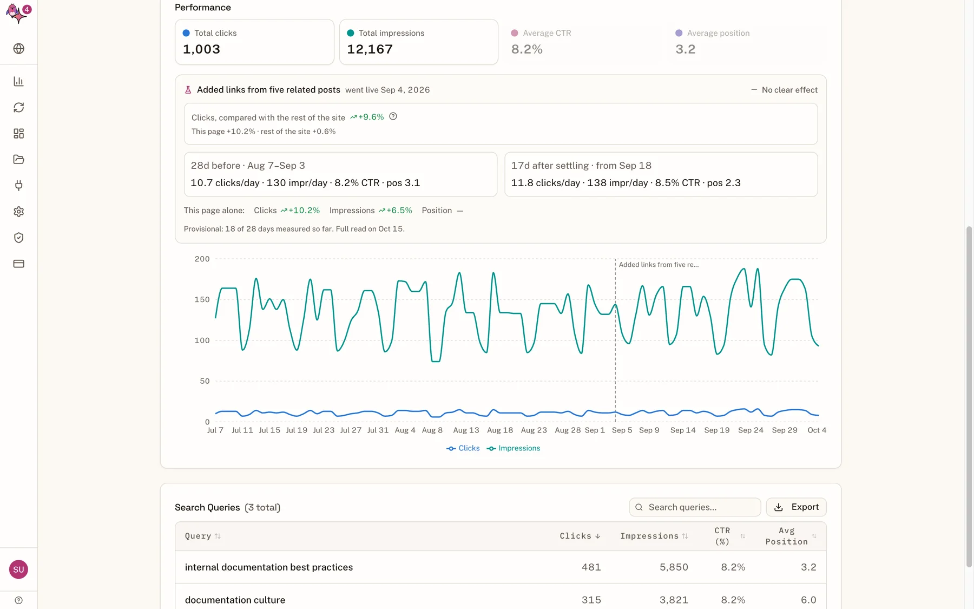The height and width of the screenshot is (609, 974).
Task: Sort table by Query column
Action: 203,536
